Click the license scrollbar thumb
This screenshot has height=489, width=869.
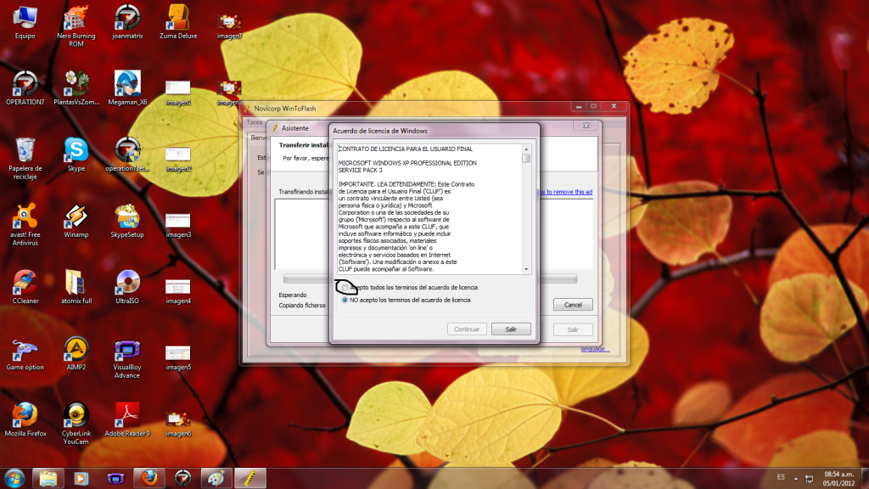[526, 159]
